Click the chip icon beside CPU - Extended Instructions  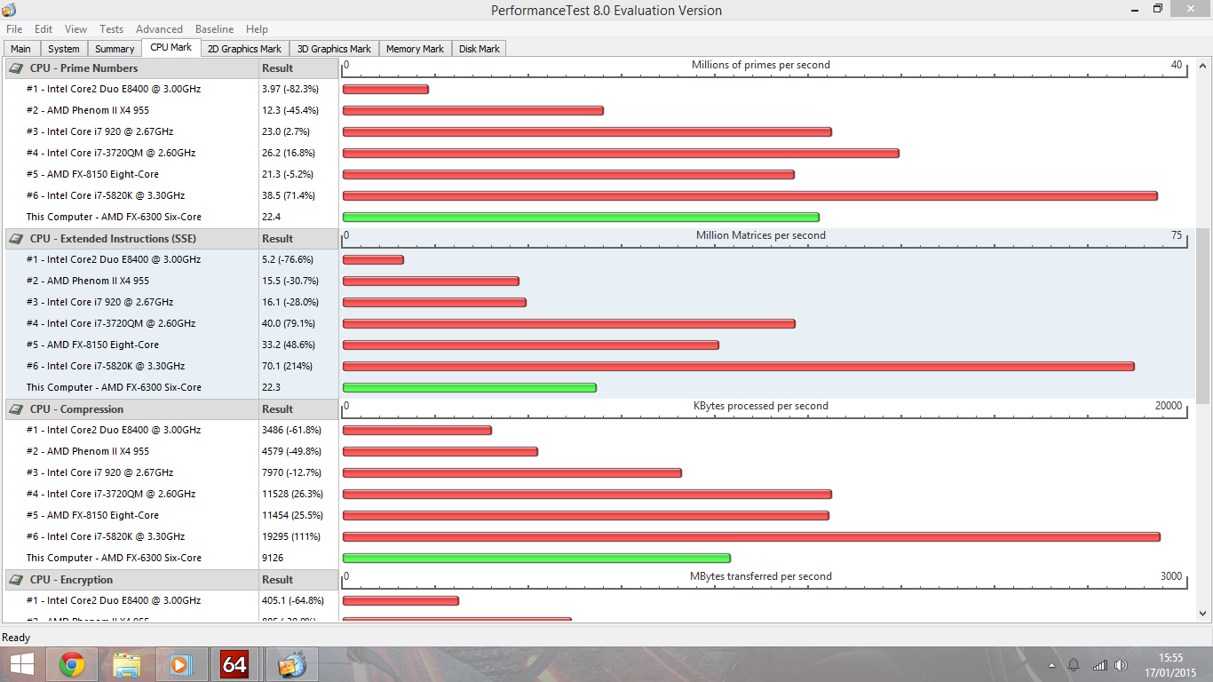pyautogui.click(x=16, y=238)
